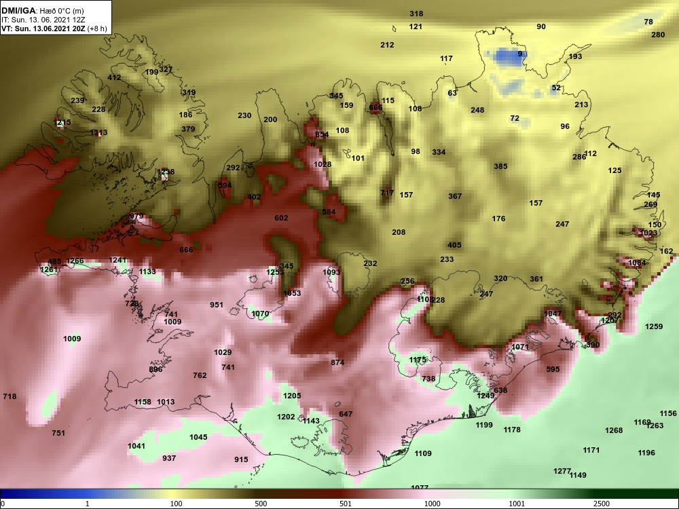Viewport: 679px width, 509px height.
Task: Select the map value '717'
Action: click(x=387, y=193)
